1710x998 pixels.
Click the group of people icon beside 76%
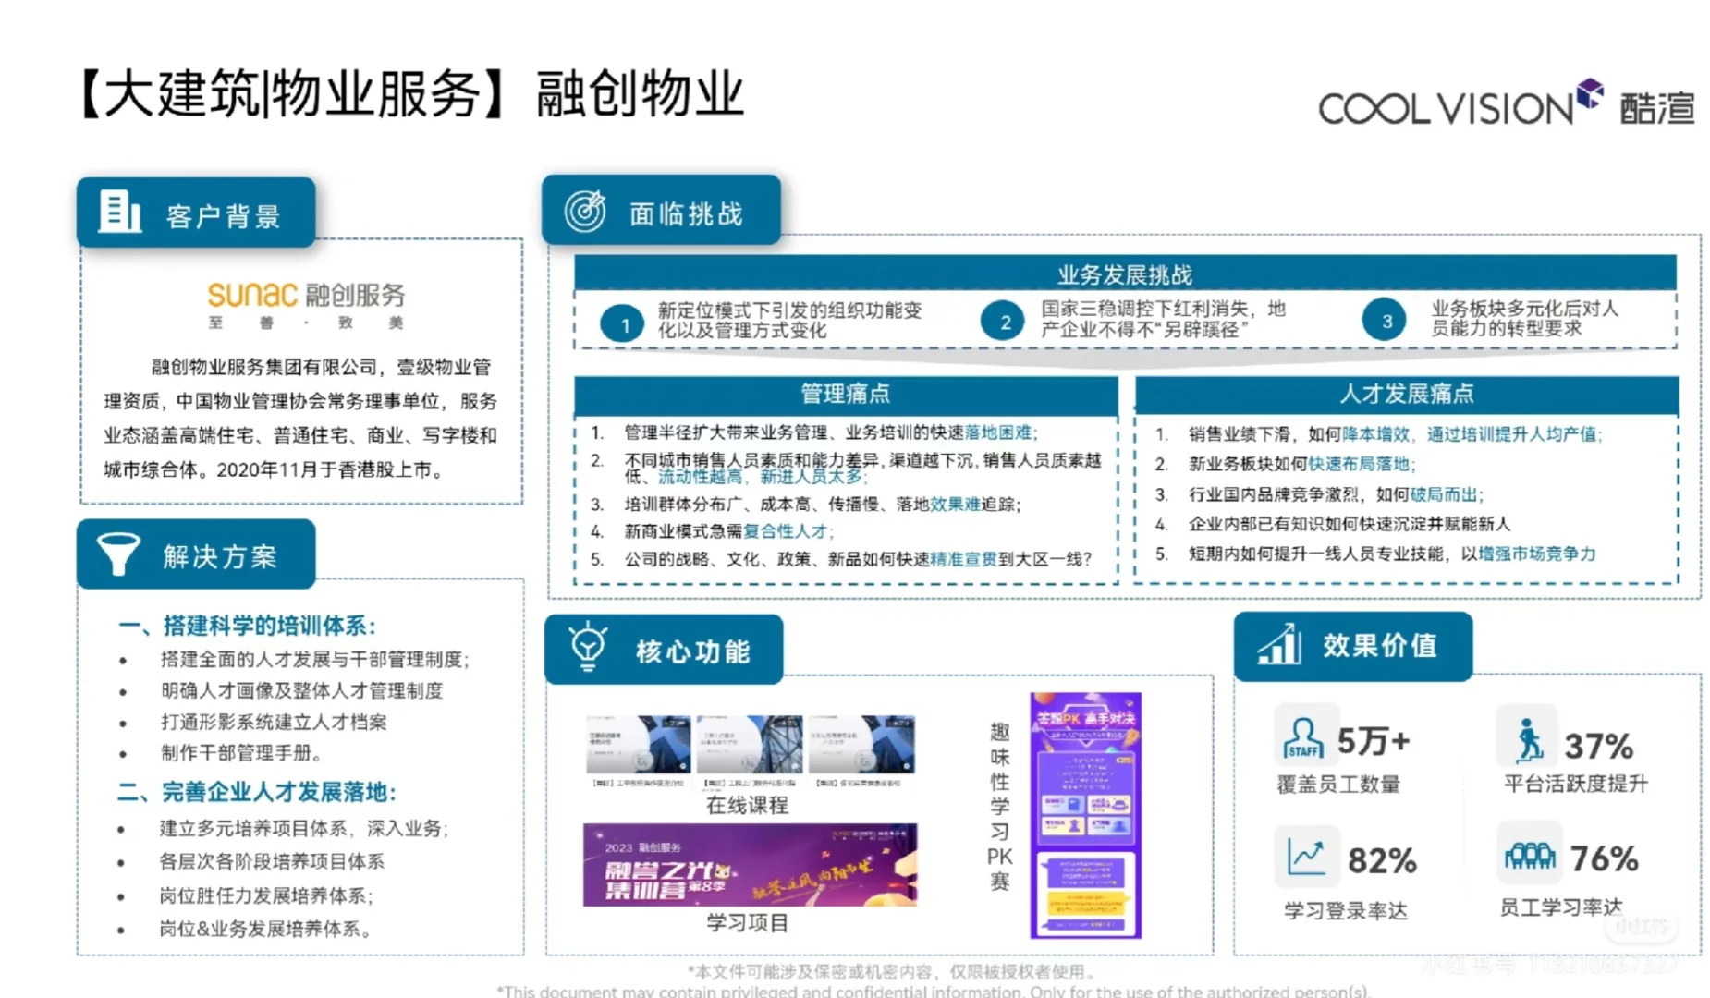pyautogui.click(x=1530, y=857)
